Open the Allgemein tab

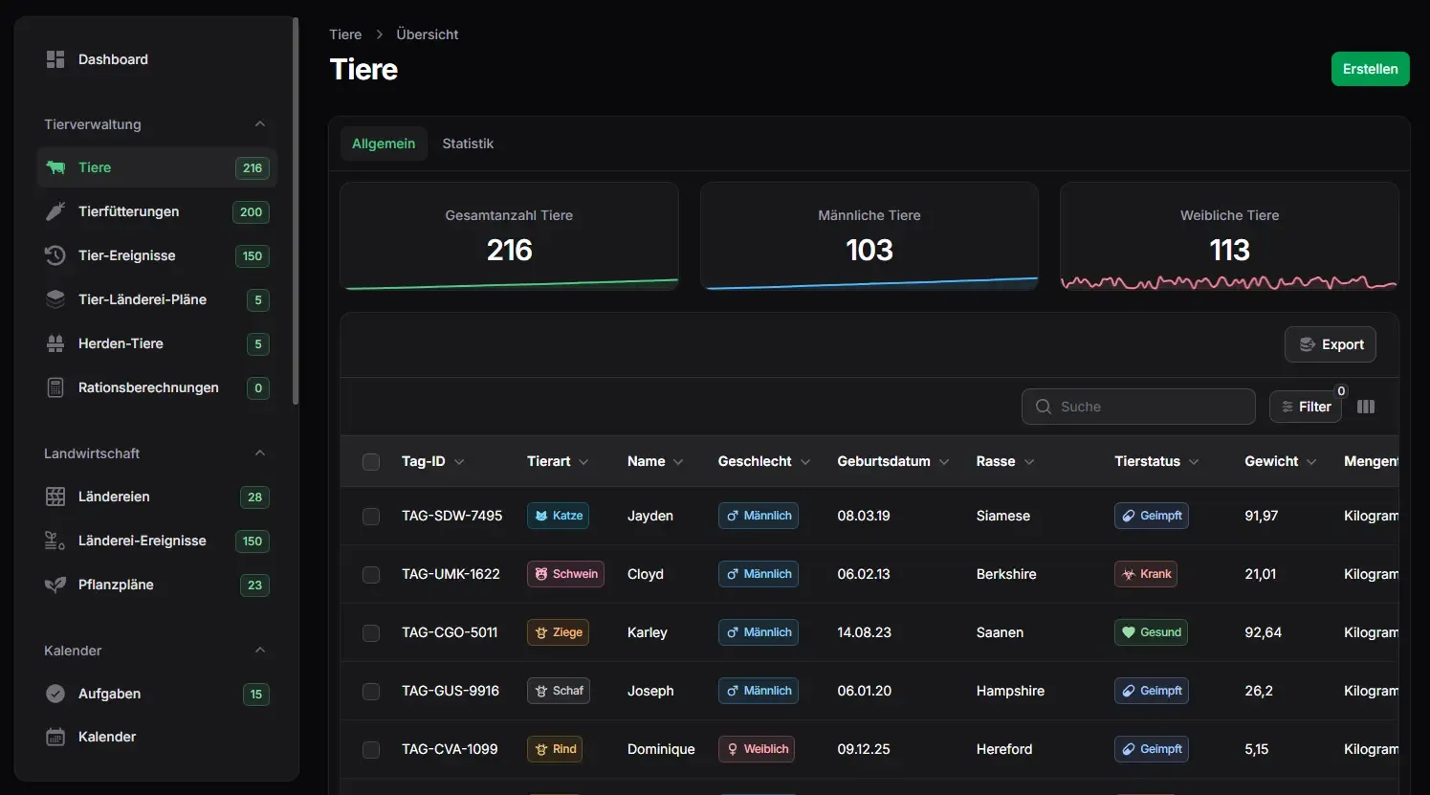pos(384,144)
